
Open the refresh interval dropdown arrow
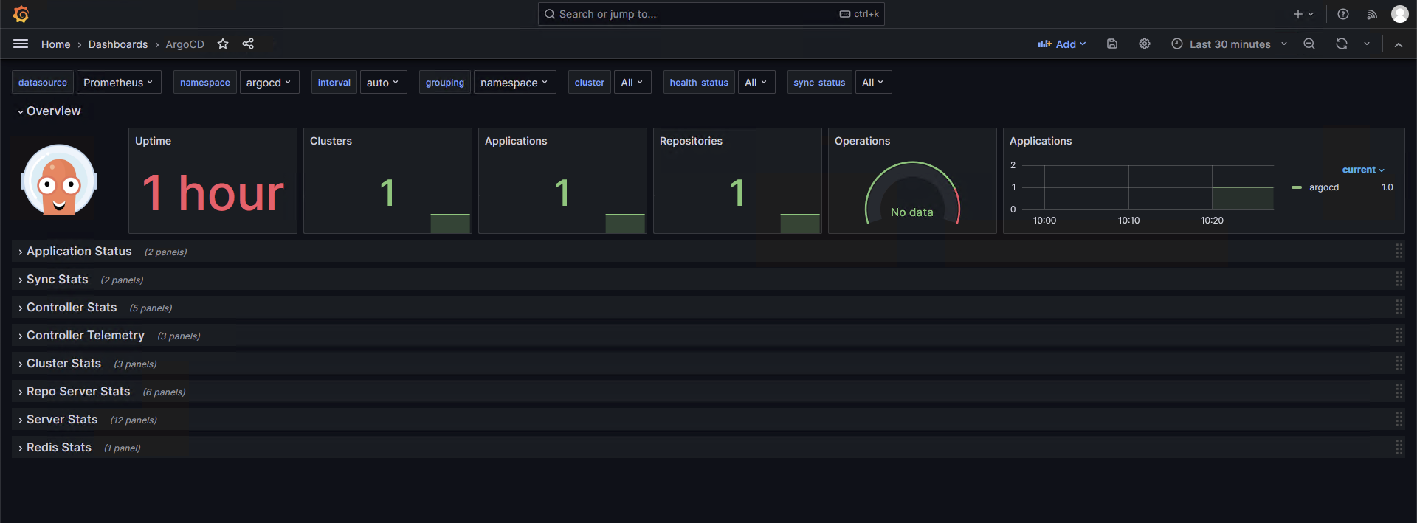(x=1367, y=44)
